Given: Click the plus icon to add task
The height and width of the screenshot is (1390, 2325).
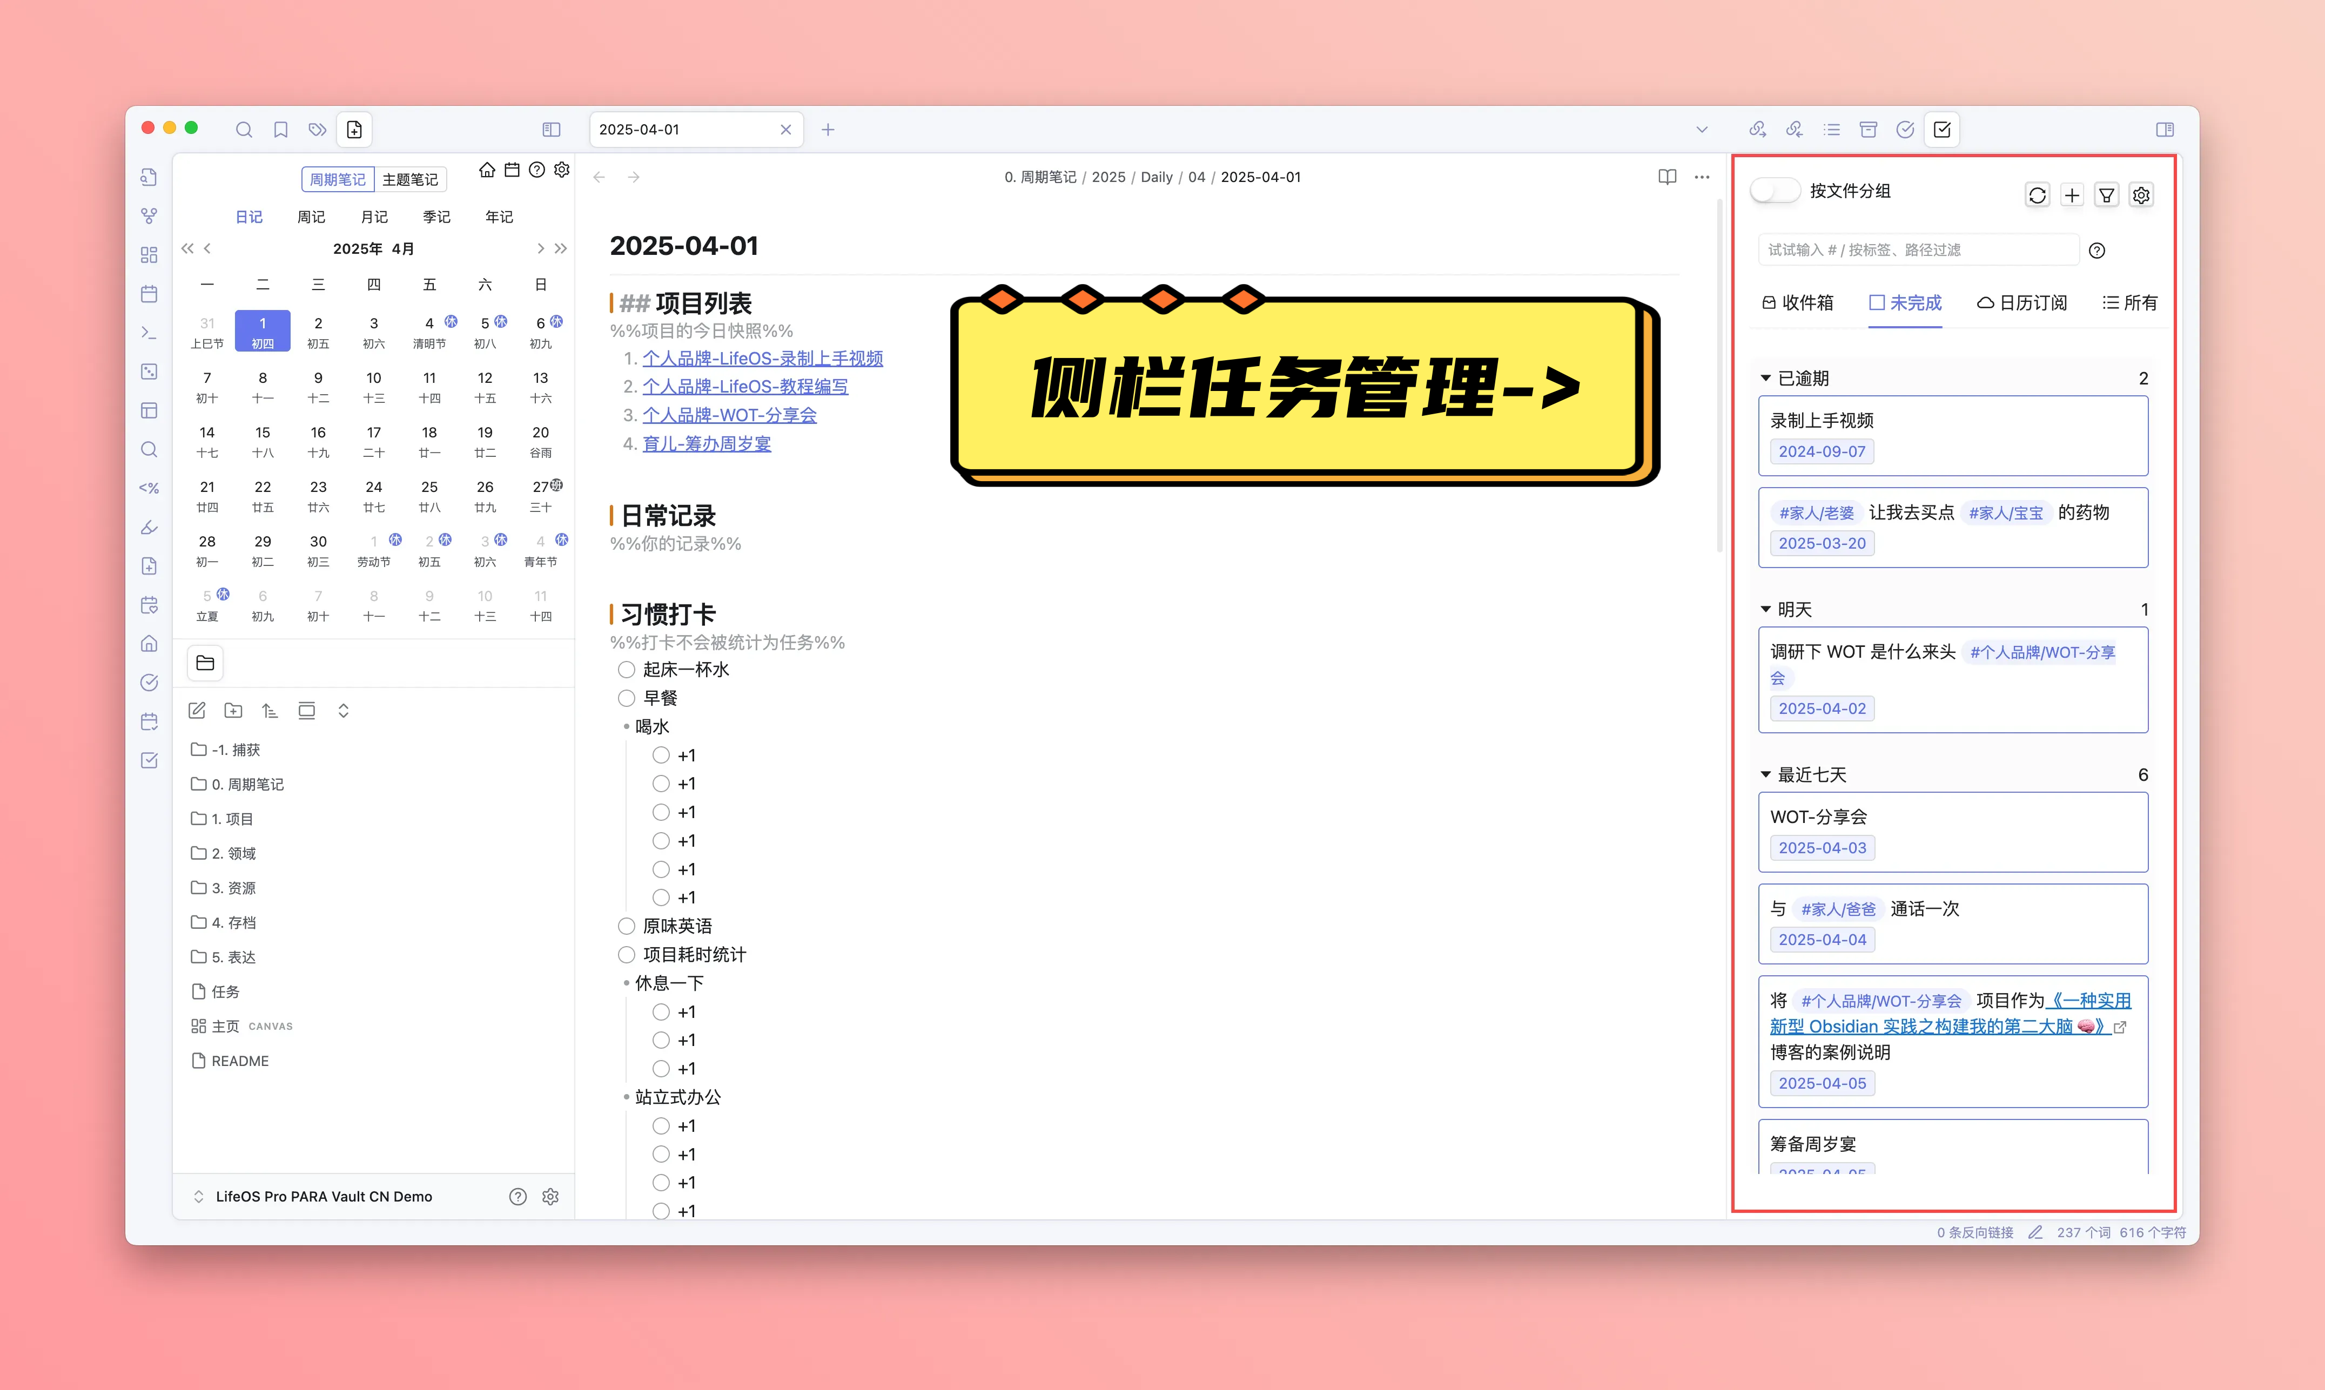Looking at the screenshot, I should tap(2072, 195).
